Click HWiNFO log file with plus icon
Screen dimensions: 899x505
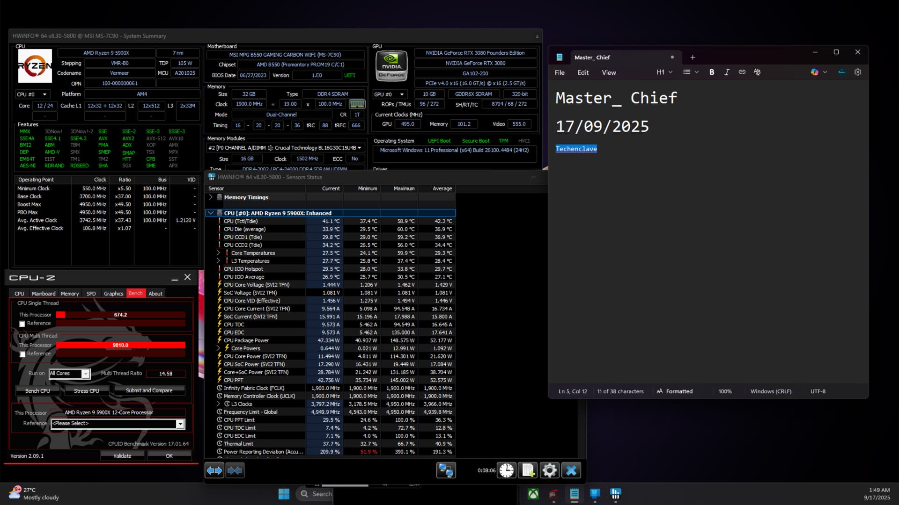pos(528,470)
